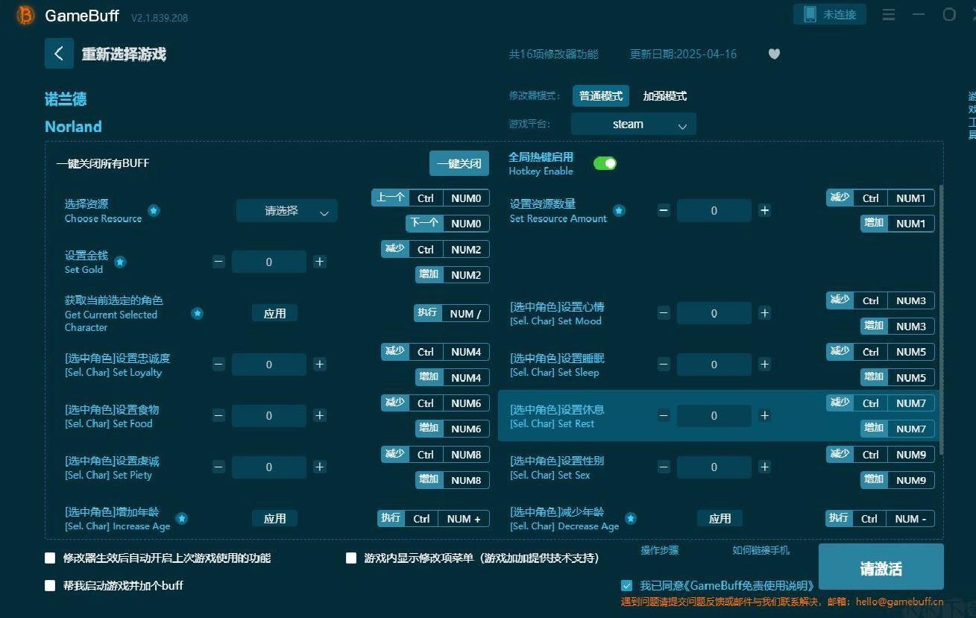Click the Set Rest value field

click(714, 415)
